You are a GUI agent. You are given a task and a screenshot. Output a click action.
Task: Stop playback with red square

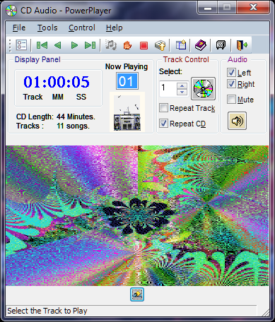point(144,45)
